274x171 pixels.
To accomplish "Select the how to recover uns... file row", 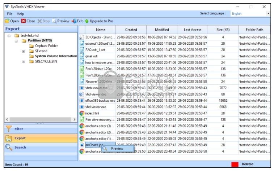I will coord(175,63).
